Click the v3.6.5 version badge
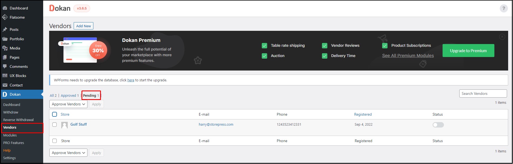 pyautogui.click(x=82, y=8)
